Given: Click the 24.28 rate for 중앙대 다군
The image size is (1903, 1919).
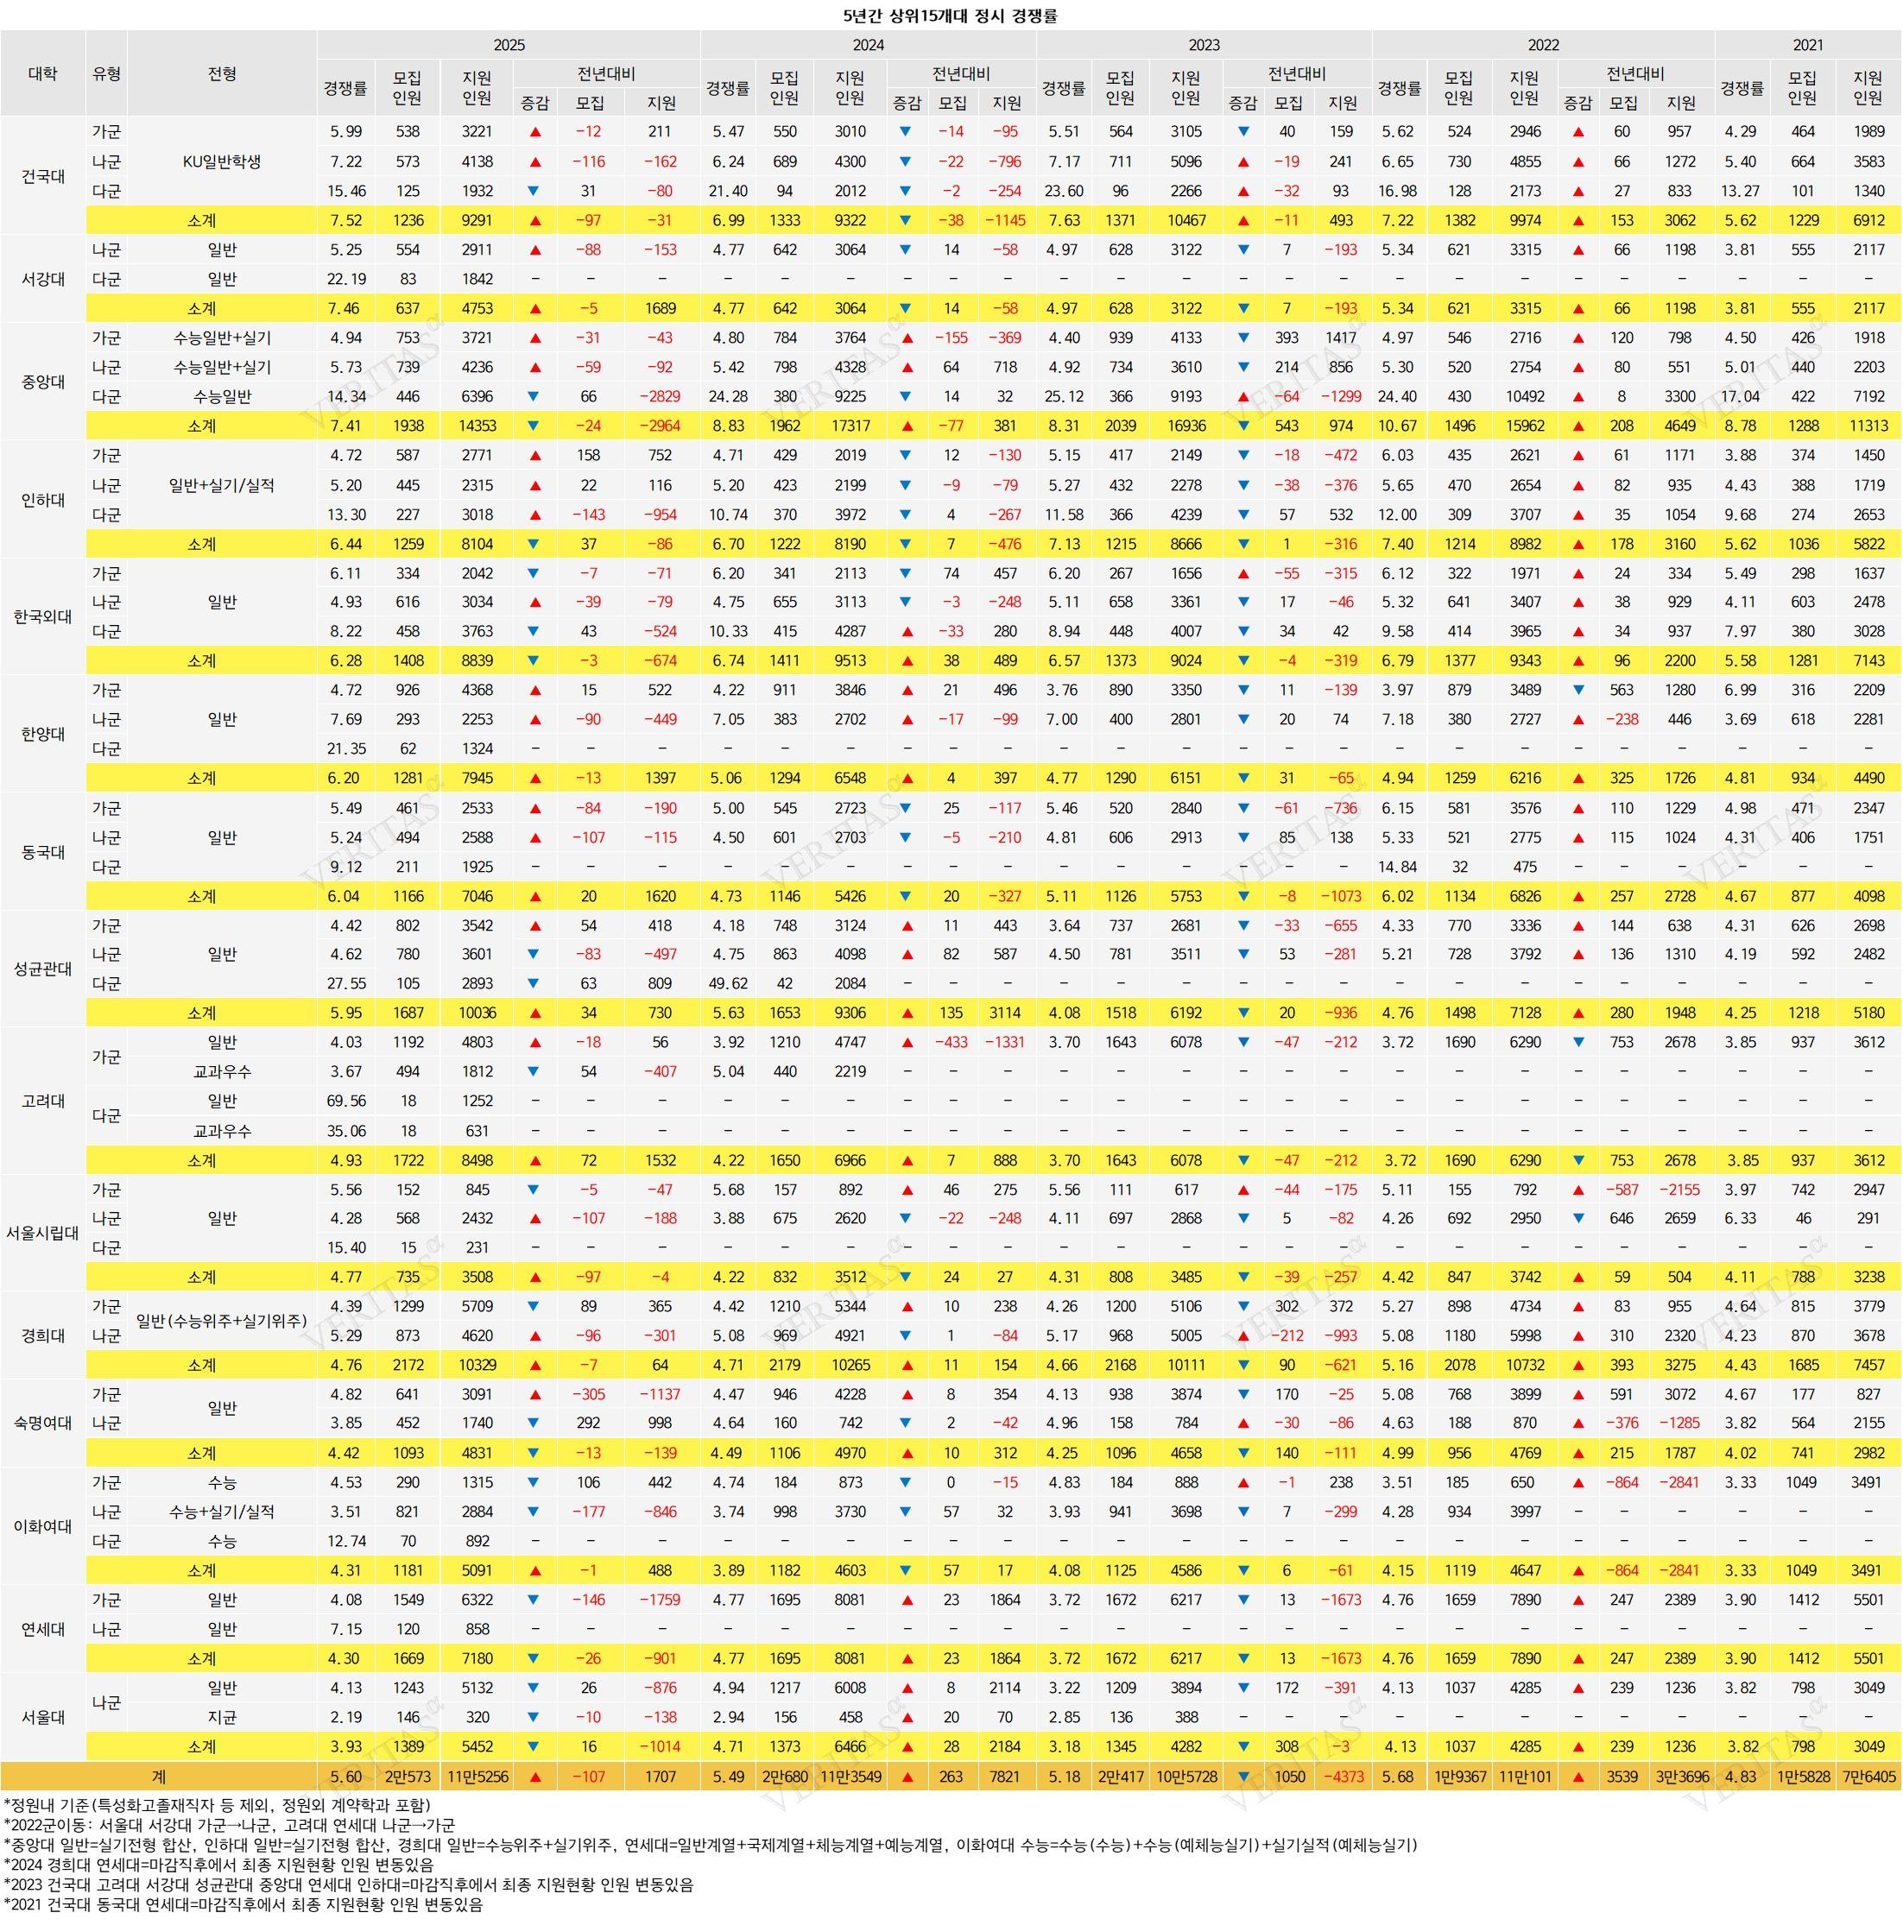Looking at the screenshot, I should [727, 396].
